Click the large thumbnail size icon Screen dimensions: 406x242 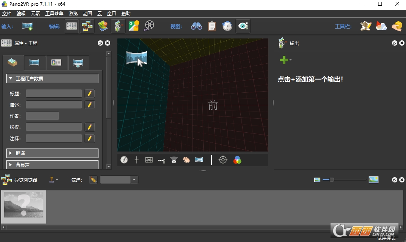(x=374, y=180)
